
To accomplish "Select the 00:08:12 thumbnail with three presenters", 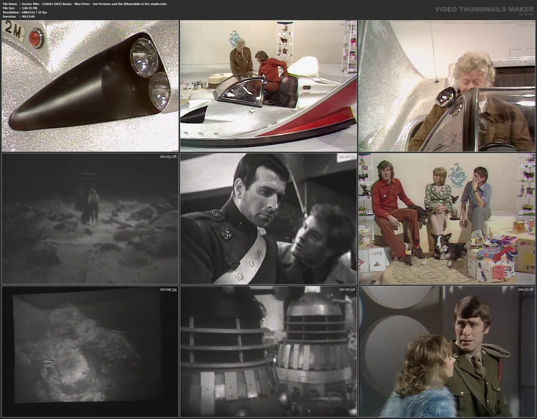I will click(x=447, y=219).
